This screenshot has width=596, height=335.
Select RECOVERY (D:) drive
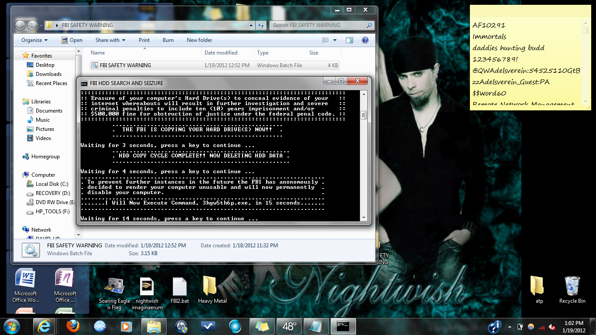click(53, 193)
